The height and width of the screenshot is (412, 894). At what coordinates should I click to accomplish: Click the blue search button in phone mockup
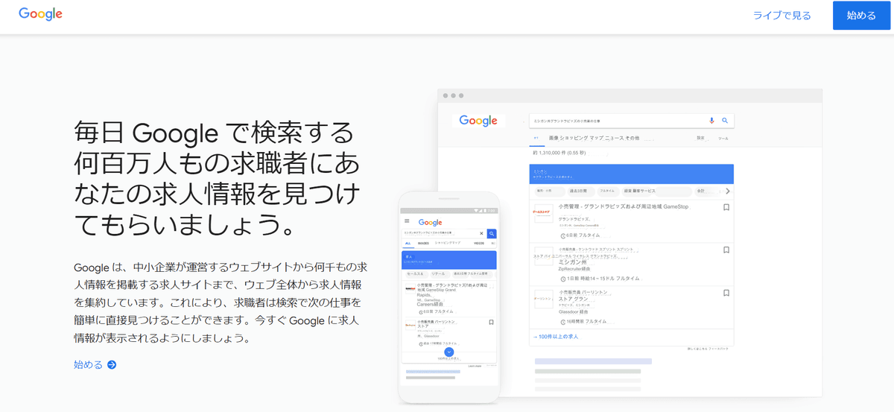(x=492, y=233)
